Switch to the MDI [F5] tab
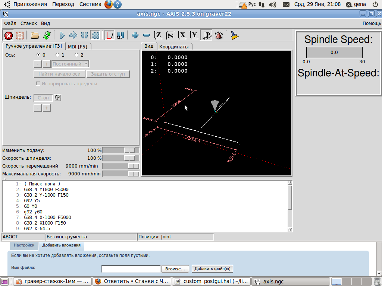Viewport: 382px width, 286px height. click(x=78, y=47)
